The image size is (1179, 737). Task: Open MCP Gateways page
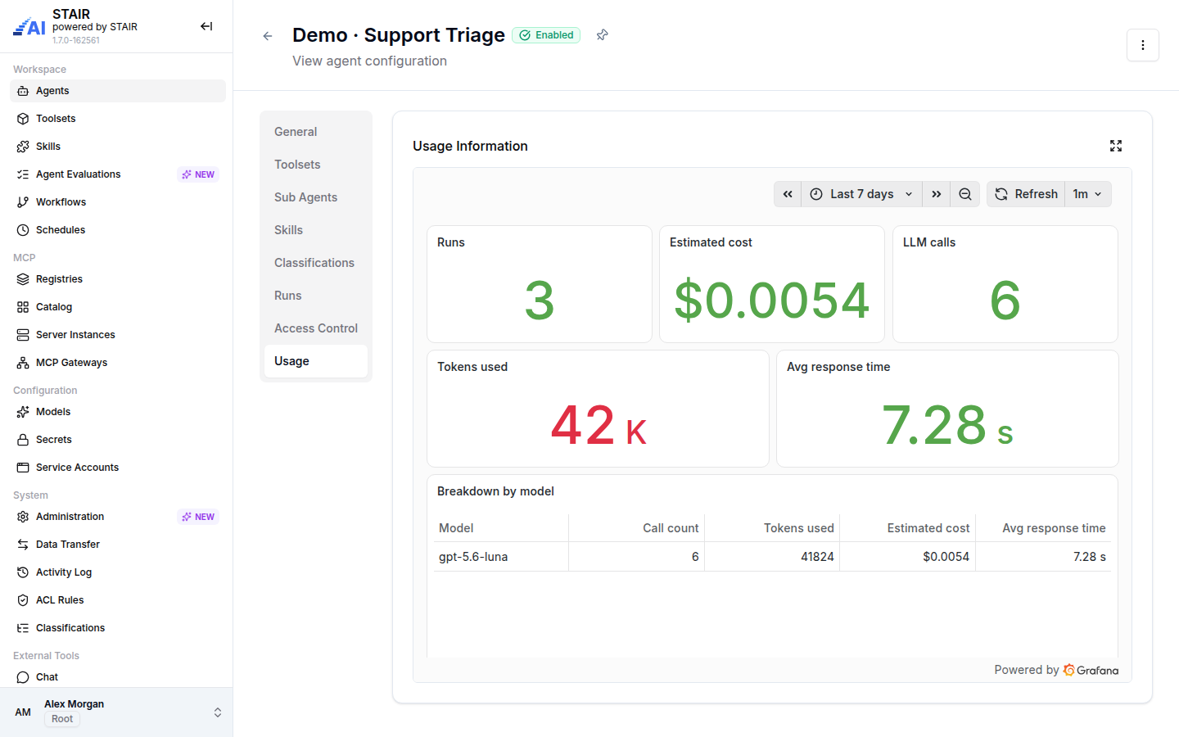click(x=118, y=363)
